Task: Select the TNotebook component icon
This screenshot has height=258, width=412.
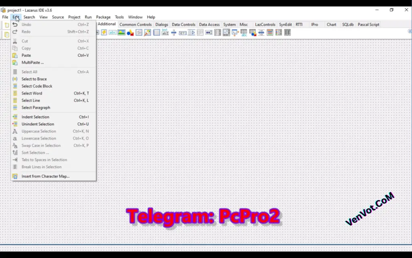Action: 157,32
